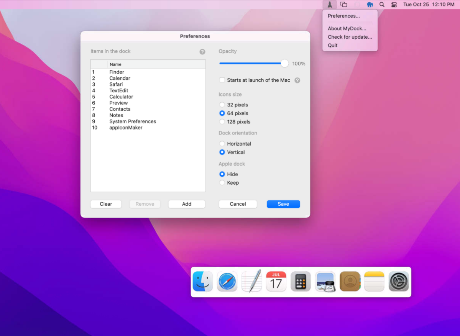Click the blue Save button

pos(283,204)
